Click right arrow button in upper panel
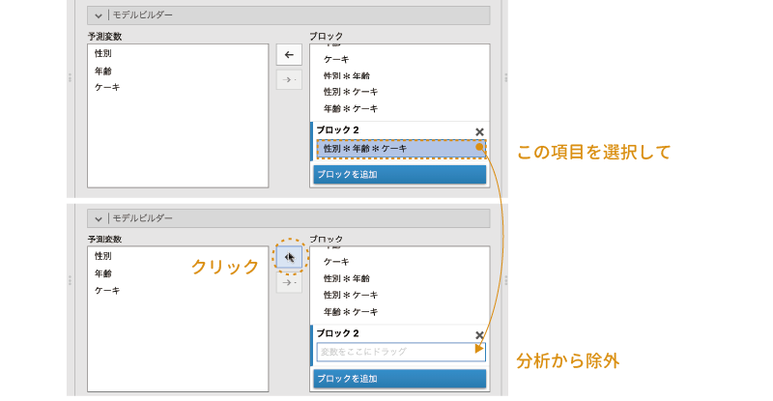 tap(289, 80)
